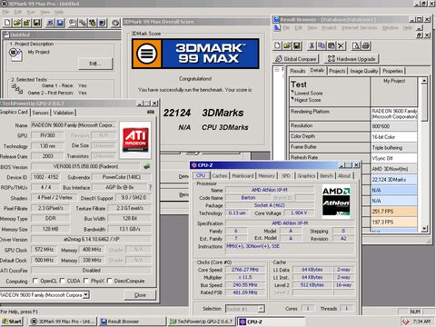The width and height of the screenshot is (436, 327).
Task: Click the New icon in Result Browser toolbar
Action: [277, 45]
